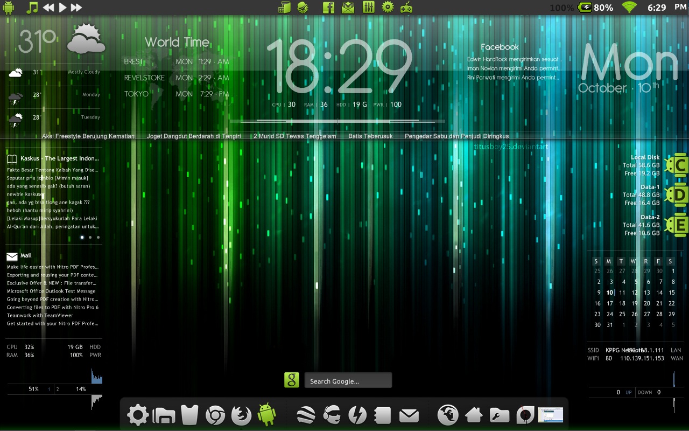
Task: Open headline Aksi Freestyle Berujung Kematian
Action: [88, 136]
